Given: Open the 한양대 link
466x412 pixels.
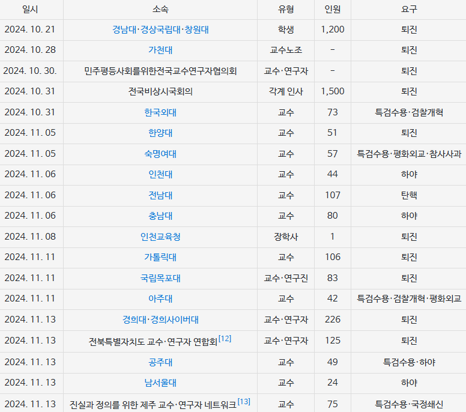Looking at the screenshot, I should [160, 133].
